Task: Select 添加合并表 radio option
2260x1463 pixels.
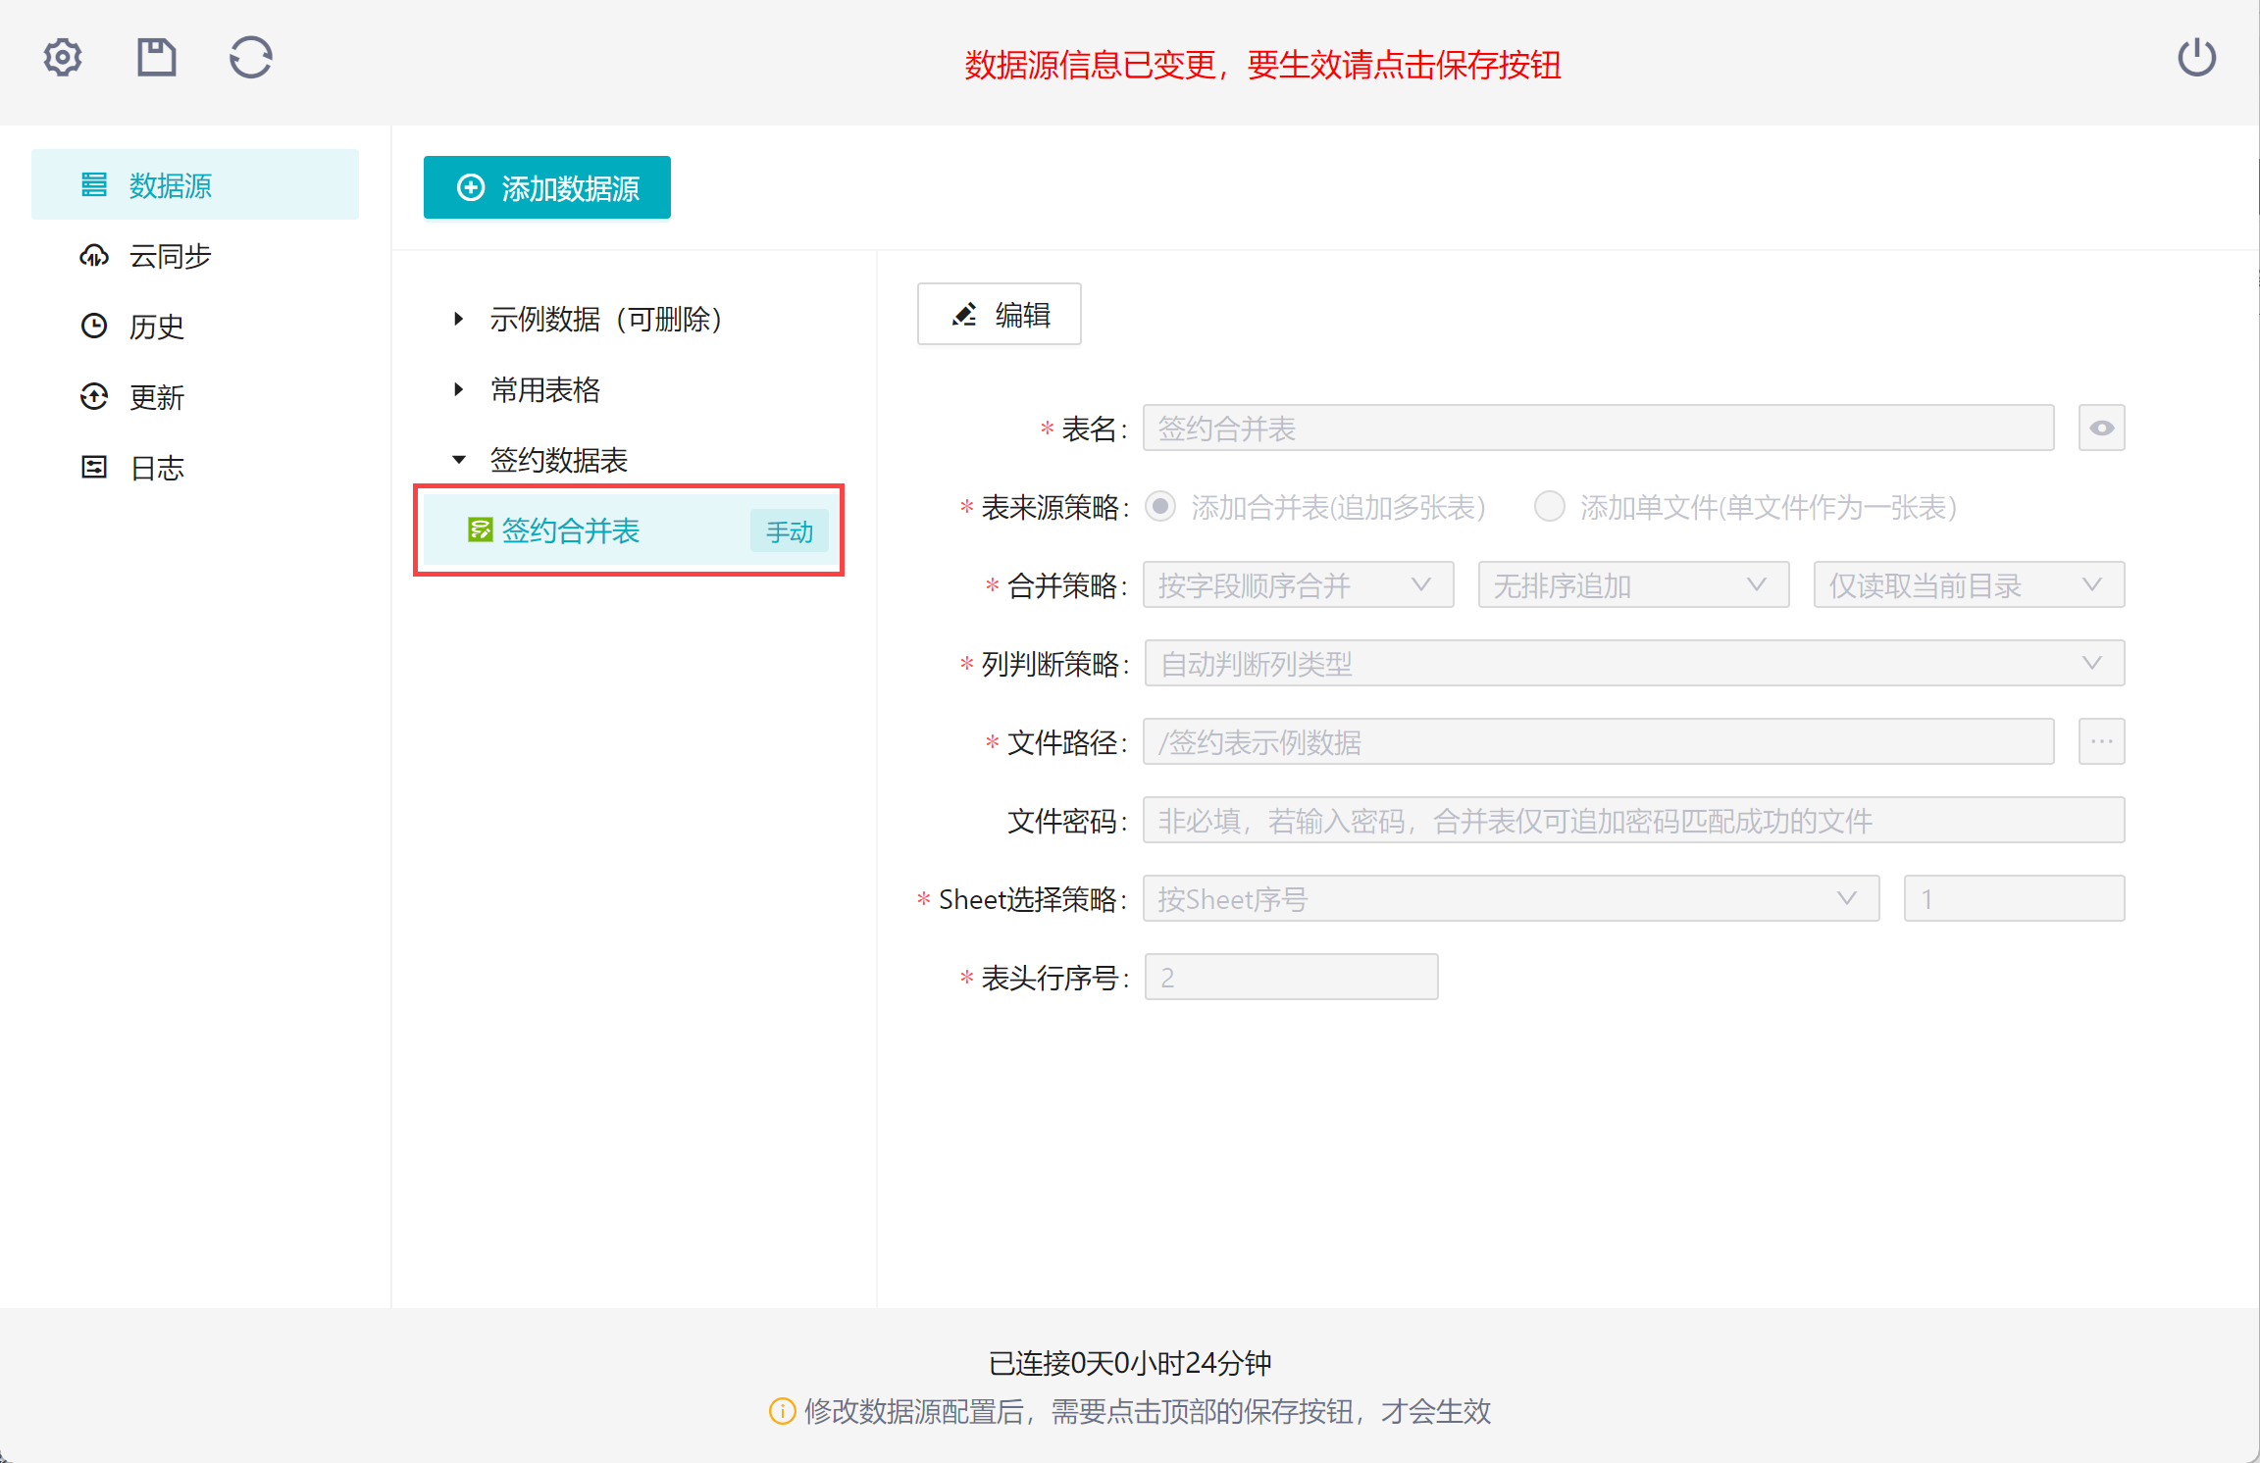Action: (x=1160, y=507)
